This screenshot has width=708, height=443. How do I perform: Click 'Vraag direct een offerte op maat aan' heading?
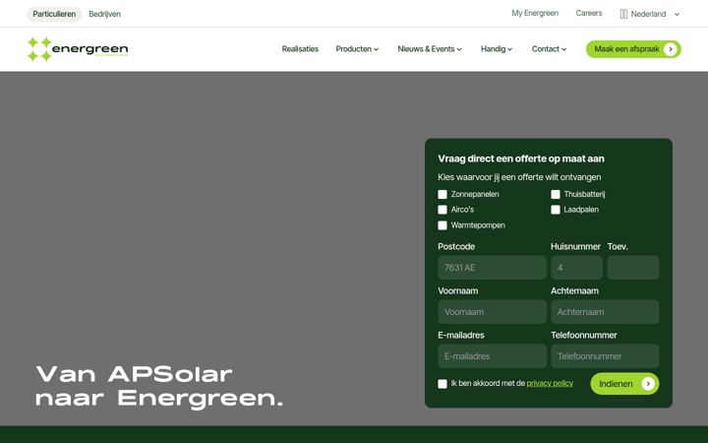[x=521, y=158]
